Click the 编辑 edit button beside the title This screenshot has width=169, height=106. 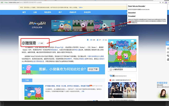point(41,43)
